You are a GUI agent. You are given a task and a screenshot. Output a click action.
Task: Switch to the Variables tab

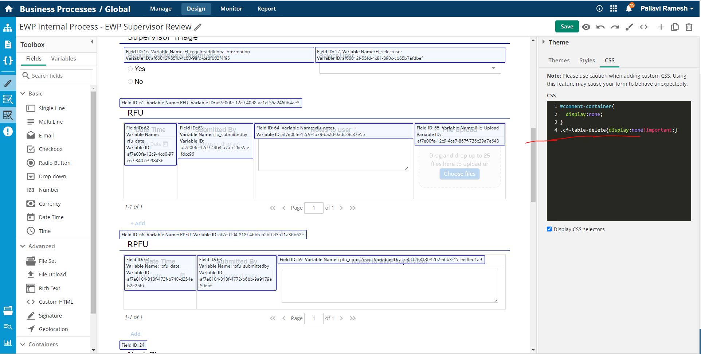[x=63, y=59]
